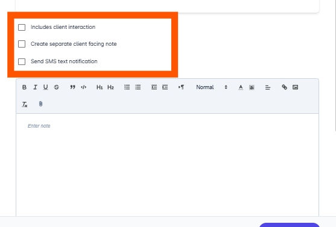
Task: Toggle underline formatting
Action: click(x=45, y=87)
